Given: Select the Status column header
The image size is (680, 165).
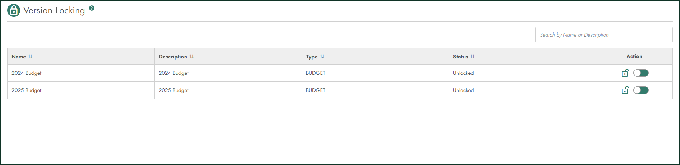Looking at the screenshot, I should (523, 56).
